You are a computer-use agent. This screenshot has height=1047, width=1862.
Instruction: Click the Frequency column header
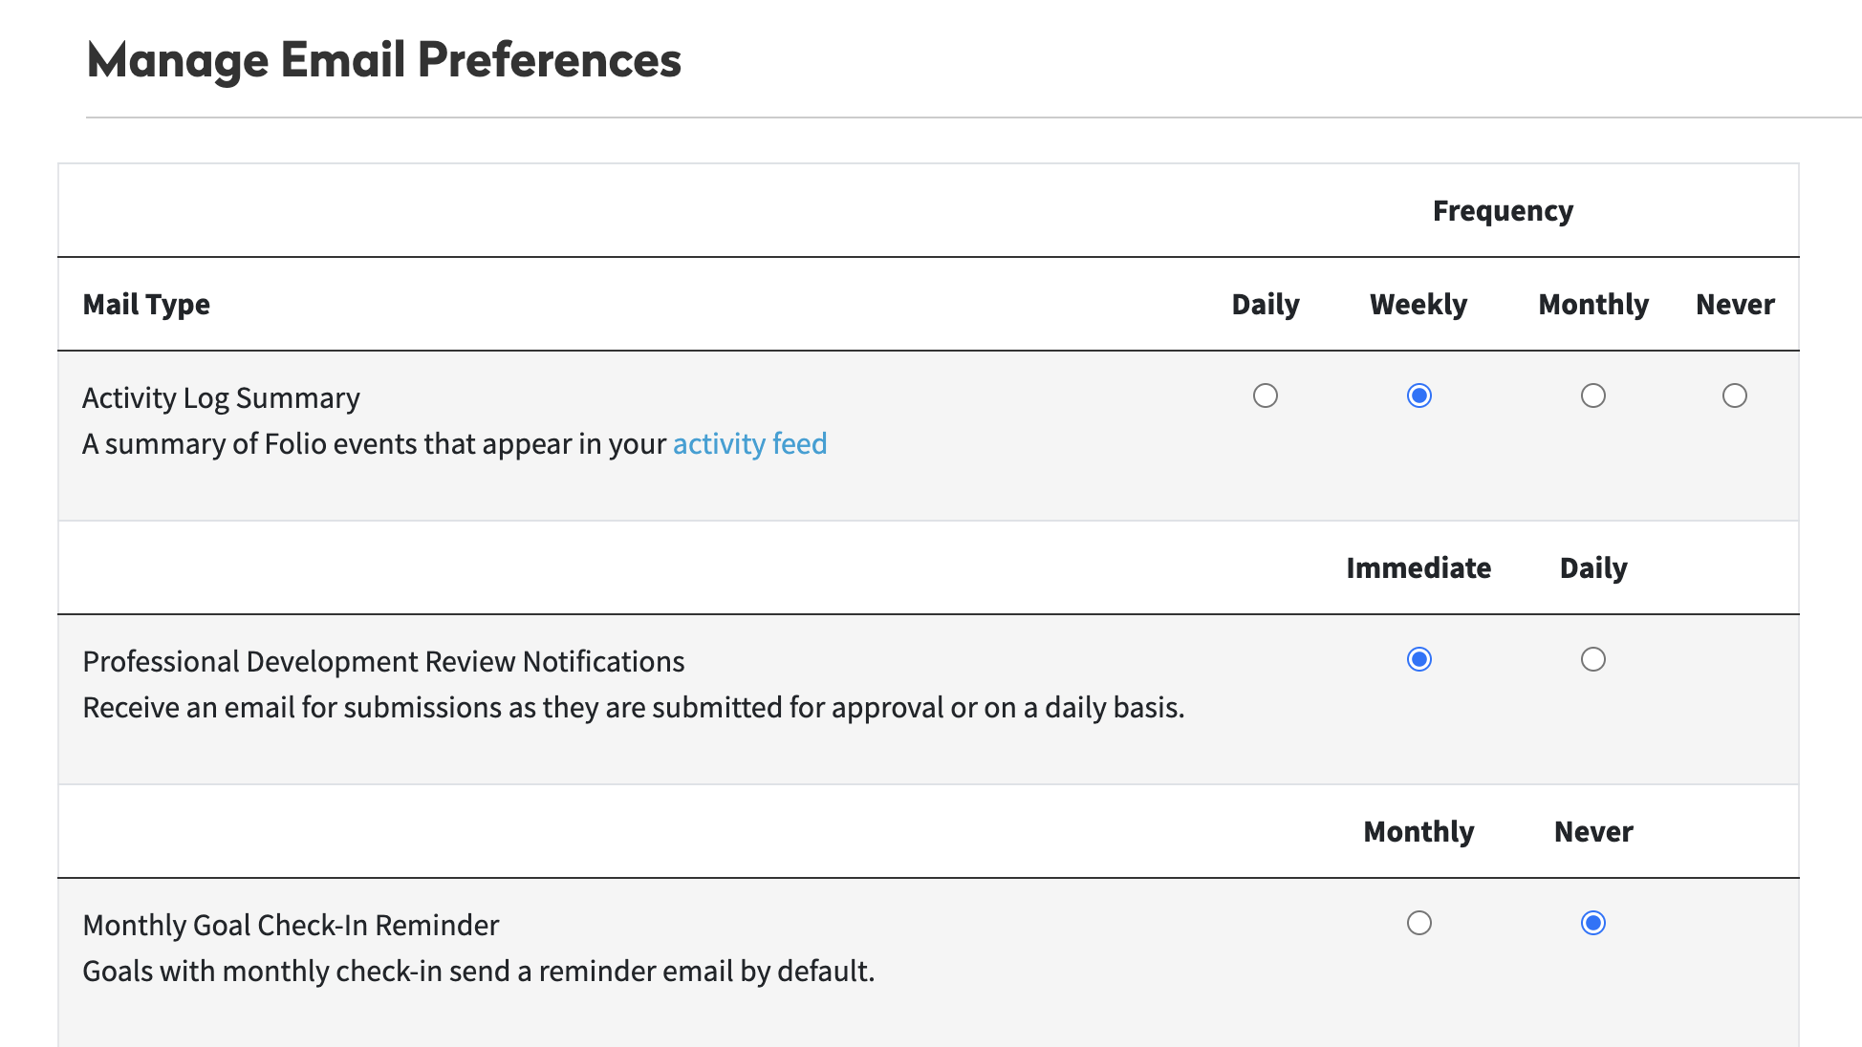pyautogui.click(x=1502, y=211)
